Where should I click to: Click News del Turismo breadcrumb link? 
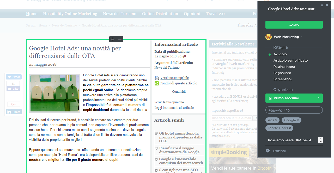64,25
